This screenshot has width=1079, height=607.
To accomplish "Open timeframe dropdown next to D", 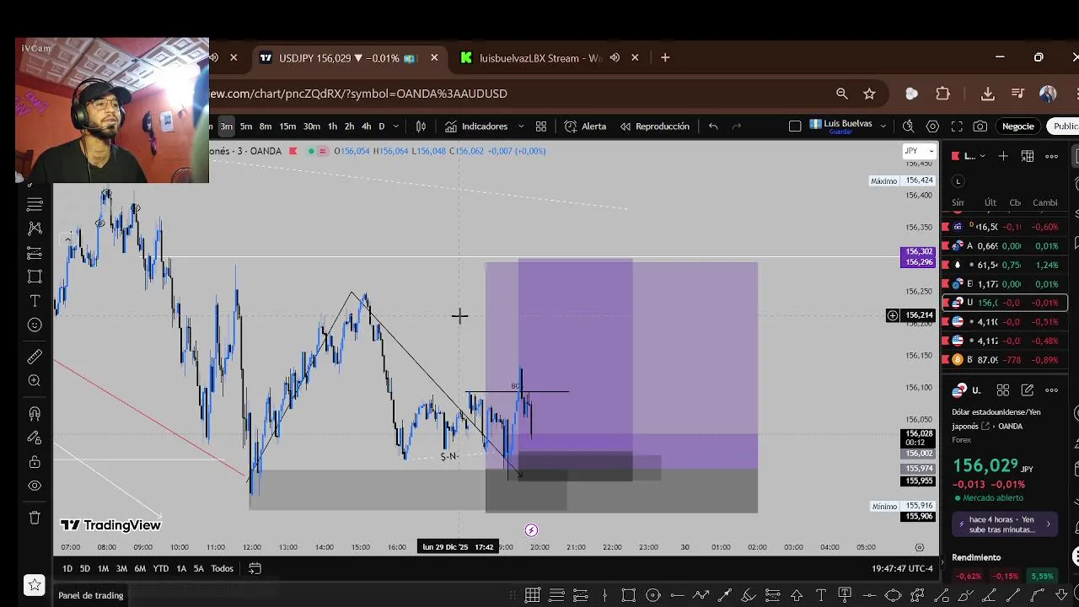I will tap(398, 126).
